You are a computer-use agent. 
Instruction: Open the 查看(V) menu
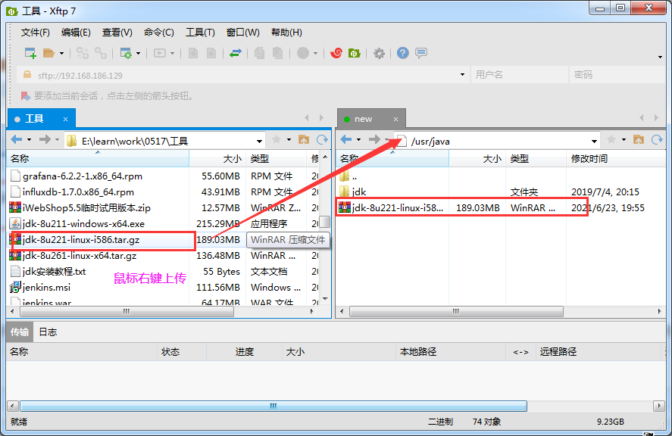[117, 33]
